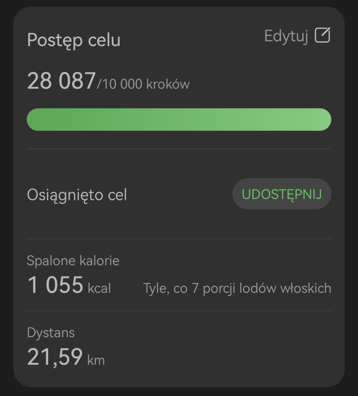Share the achievement with UDOSTĘPNIJ button
Screen dimensions: 358x396
(x=282, y=194)
